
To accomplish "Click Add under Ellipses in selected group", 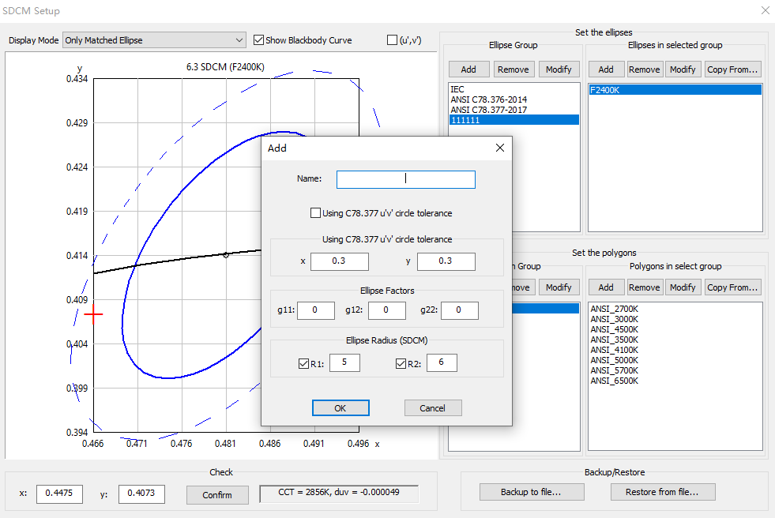I will (x=606, y=69).
